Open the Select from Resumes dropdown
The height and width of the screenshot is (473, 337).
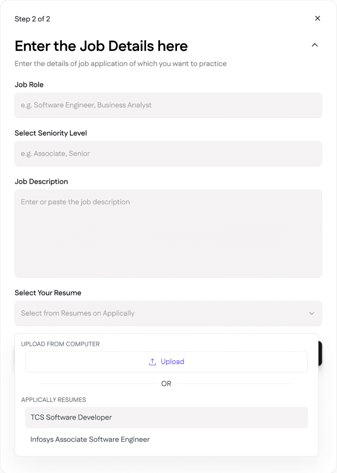click(x=160, y=313)
